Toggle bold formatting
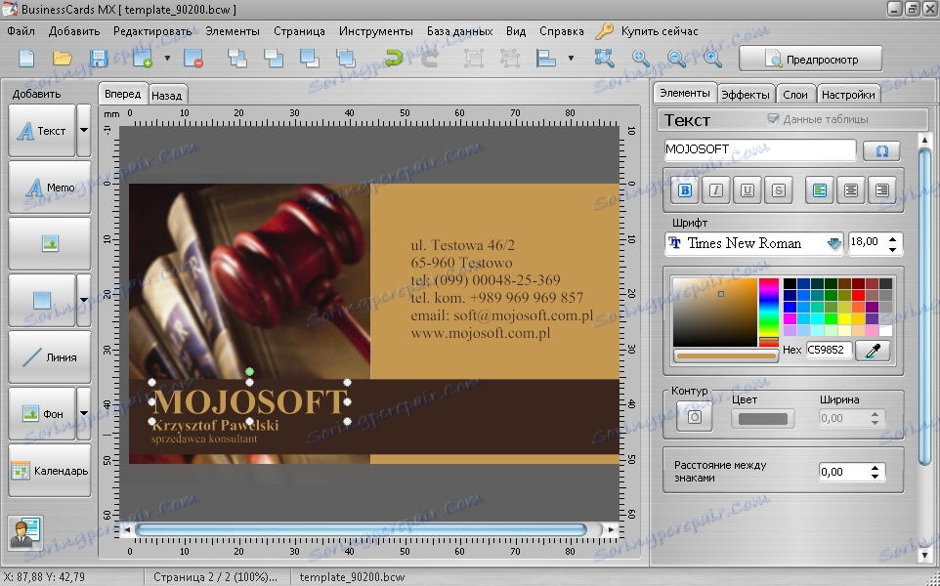The width and height of the screenshot is (940, 586). pos(685,190)
